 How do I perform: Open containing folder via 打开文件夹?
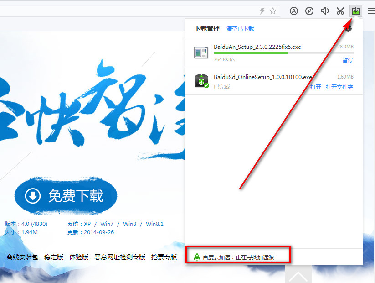[x=339, y=87]
